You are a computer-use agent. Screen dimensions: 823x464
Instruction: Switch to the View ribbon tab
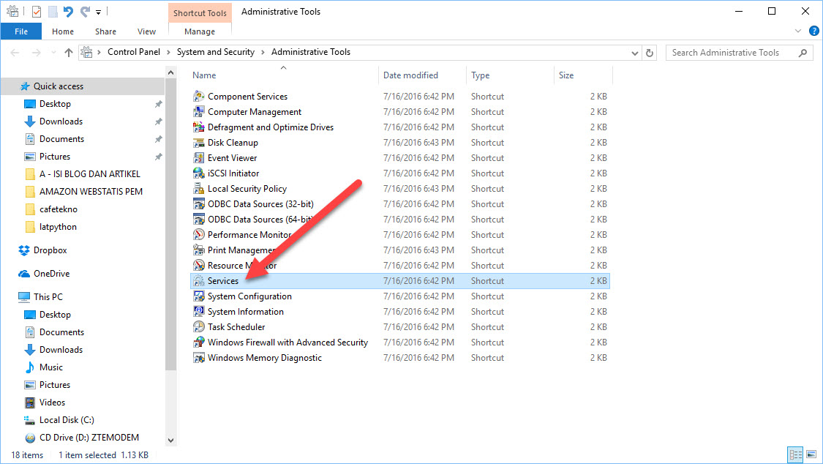point(146,31)
